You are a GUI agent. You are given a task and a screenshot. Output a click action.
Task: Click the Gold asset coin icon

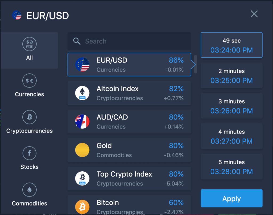(82, 150)
